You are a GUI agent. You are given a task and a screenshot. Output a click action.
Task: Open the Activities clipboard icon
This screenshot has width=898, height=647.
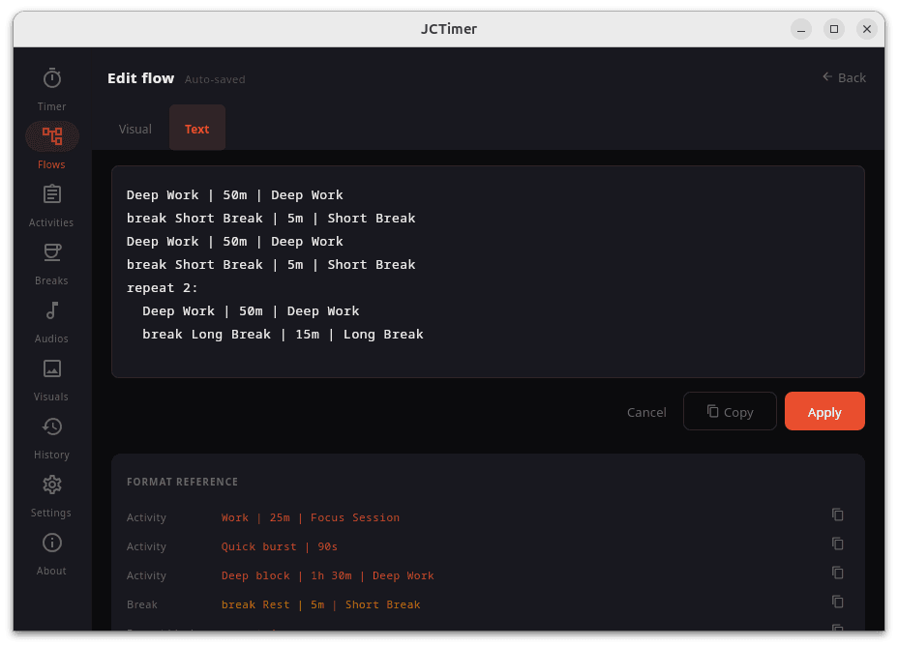[51, 194]
